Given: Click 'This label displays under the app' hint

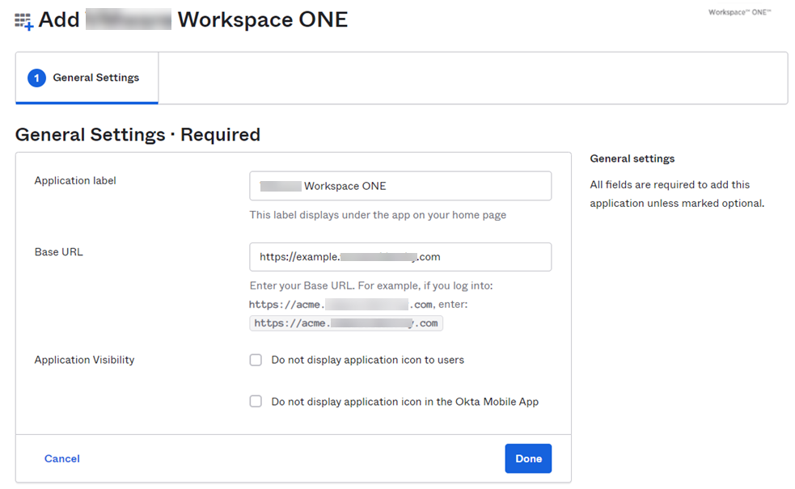Looking at the screenshot, I should tap(378, 215).
